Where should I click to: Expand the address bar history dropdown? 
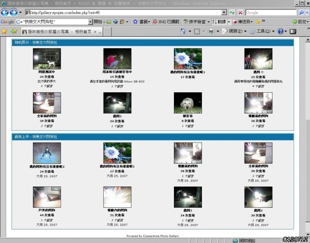(224, 13)
